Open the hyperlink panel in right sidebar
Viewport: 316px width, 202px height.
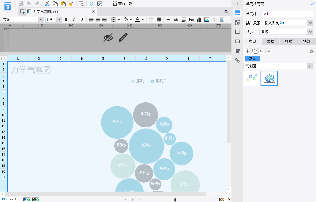point(237,60)
